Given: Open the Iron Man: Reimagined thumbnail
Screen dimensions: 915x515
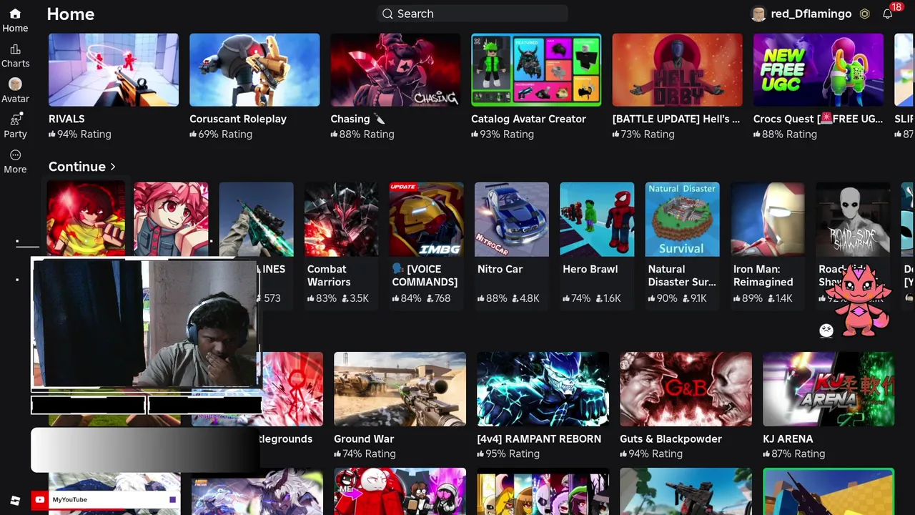Looking at the screenshot, I should pyautogui.click(x=768, y=219).
